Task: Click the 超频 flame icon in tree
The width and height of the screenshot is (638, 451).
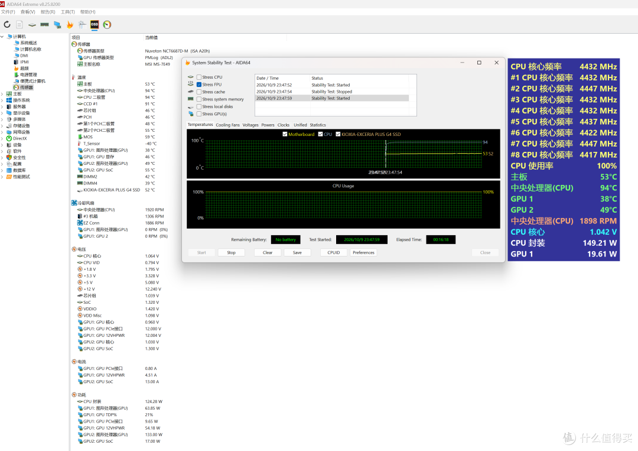Action: (x=17, y=69)
